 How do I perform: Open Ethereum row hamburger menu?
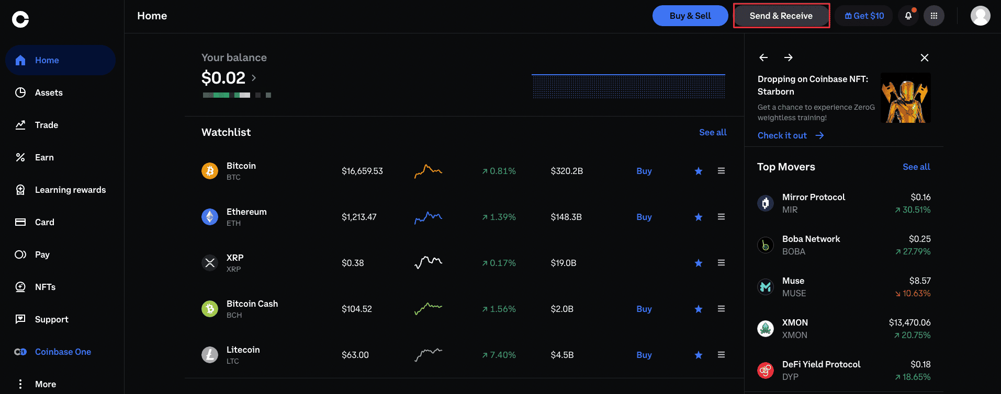(x=721, y=217)
